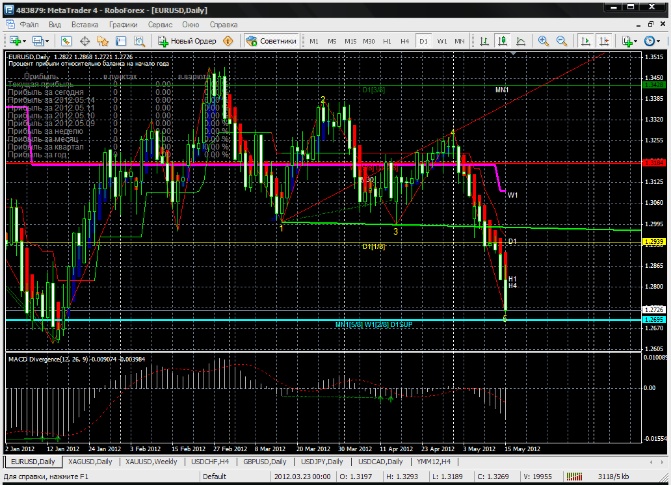Switch to the USDCAD,Daily tab

pos(380,462)
